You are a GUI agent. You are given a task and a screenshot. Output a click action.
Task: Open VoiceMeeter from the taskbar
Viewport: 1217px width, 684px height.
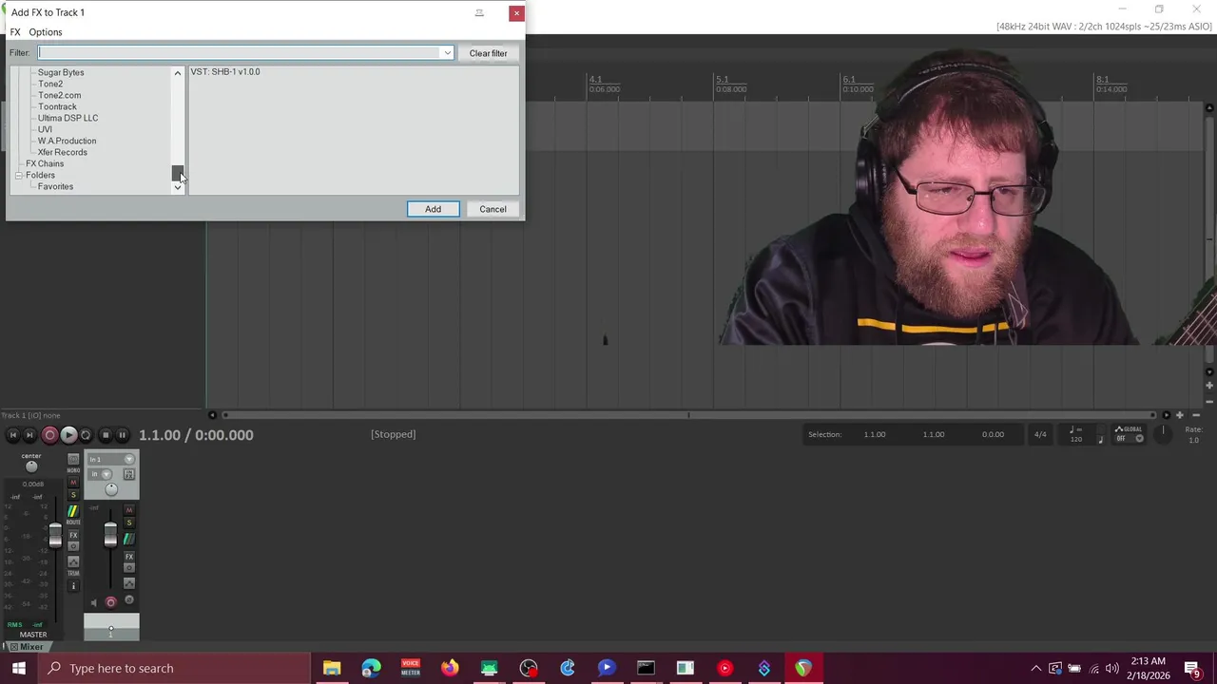coord(410,668)
